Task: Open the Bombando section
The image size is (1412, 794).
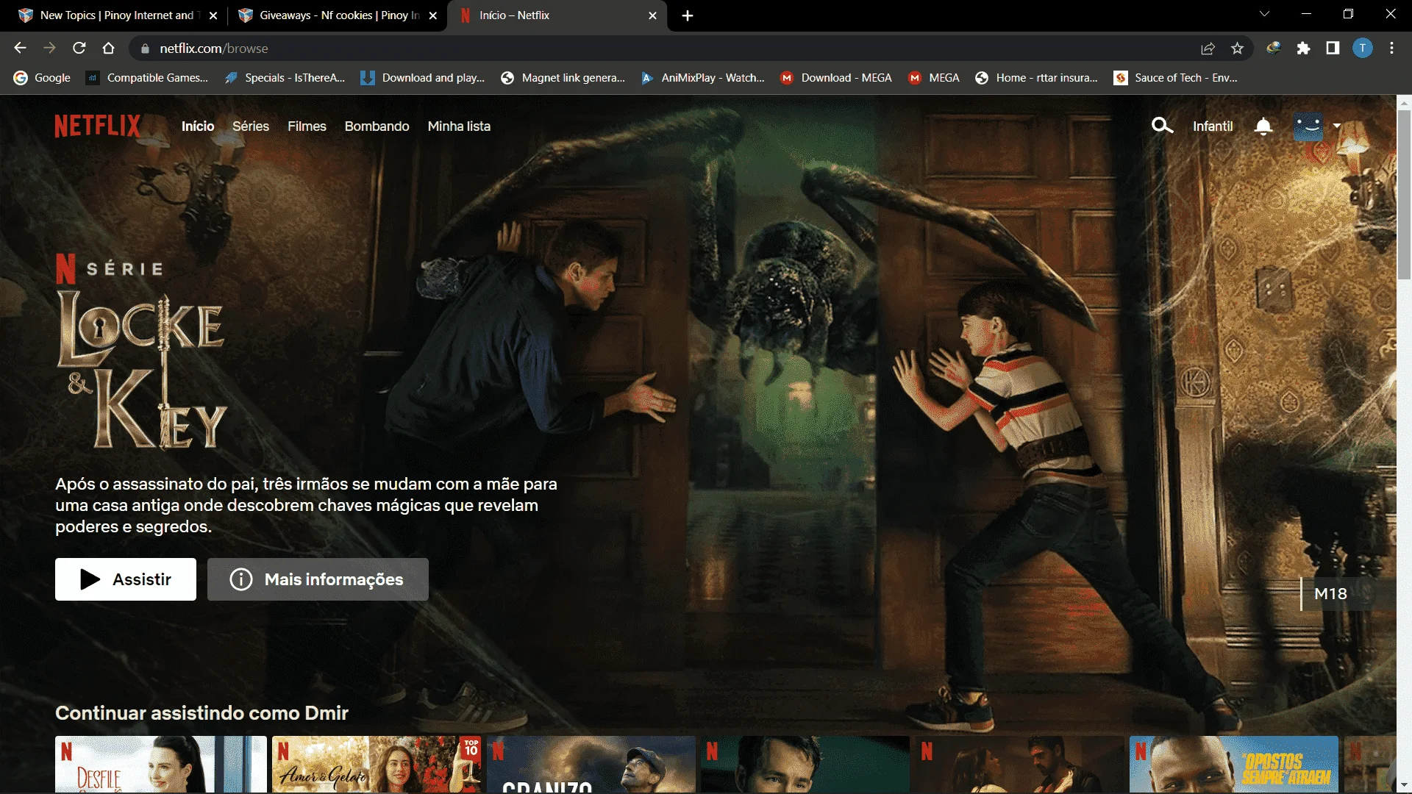Action: click(377, 126)
